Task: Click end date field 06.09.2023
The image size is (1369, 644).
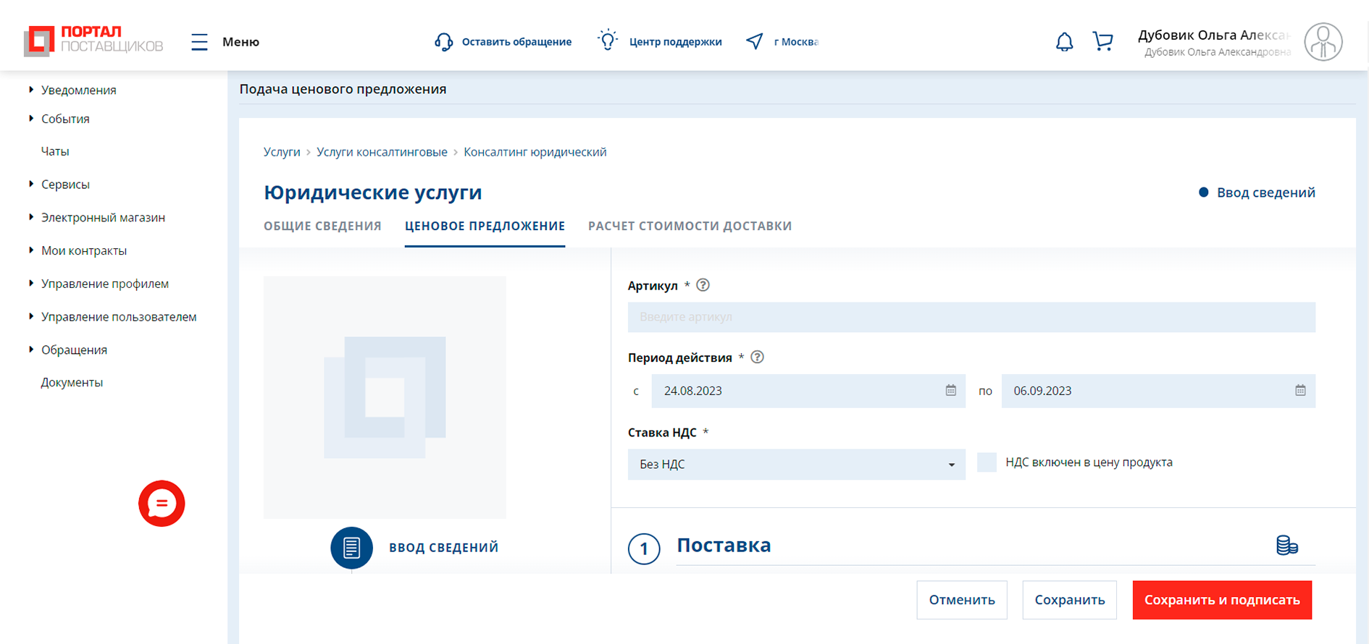Action: click(1158, 391)
